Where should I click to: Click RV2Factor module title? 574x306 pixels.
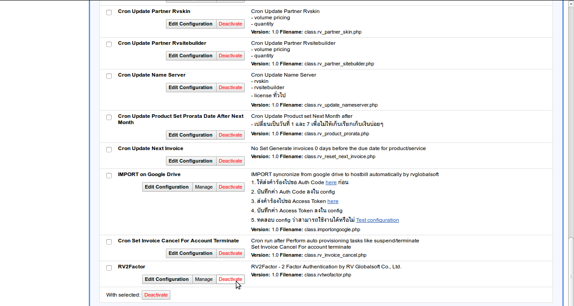[x=131, y=267]
